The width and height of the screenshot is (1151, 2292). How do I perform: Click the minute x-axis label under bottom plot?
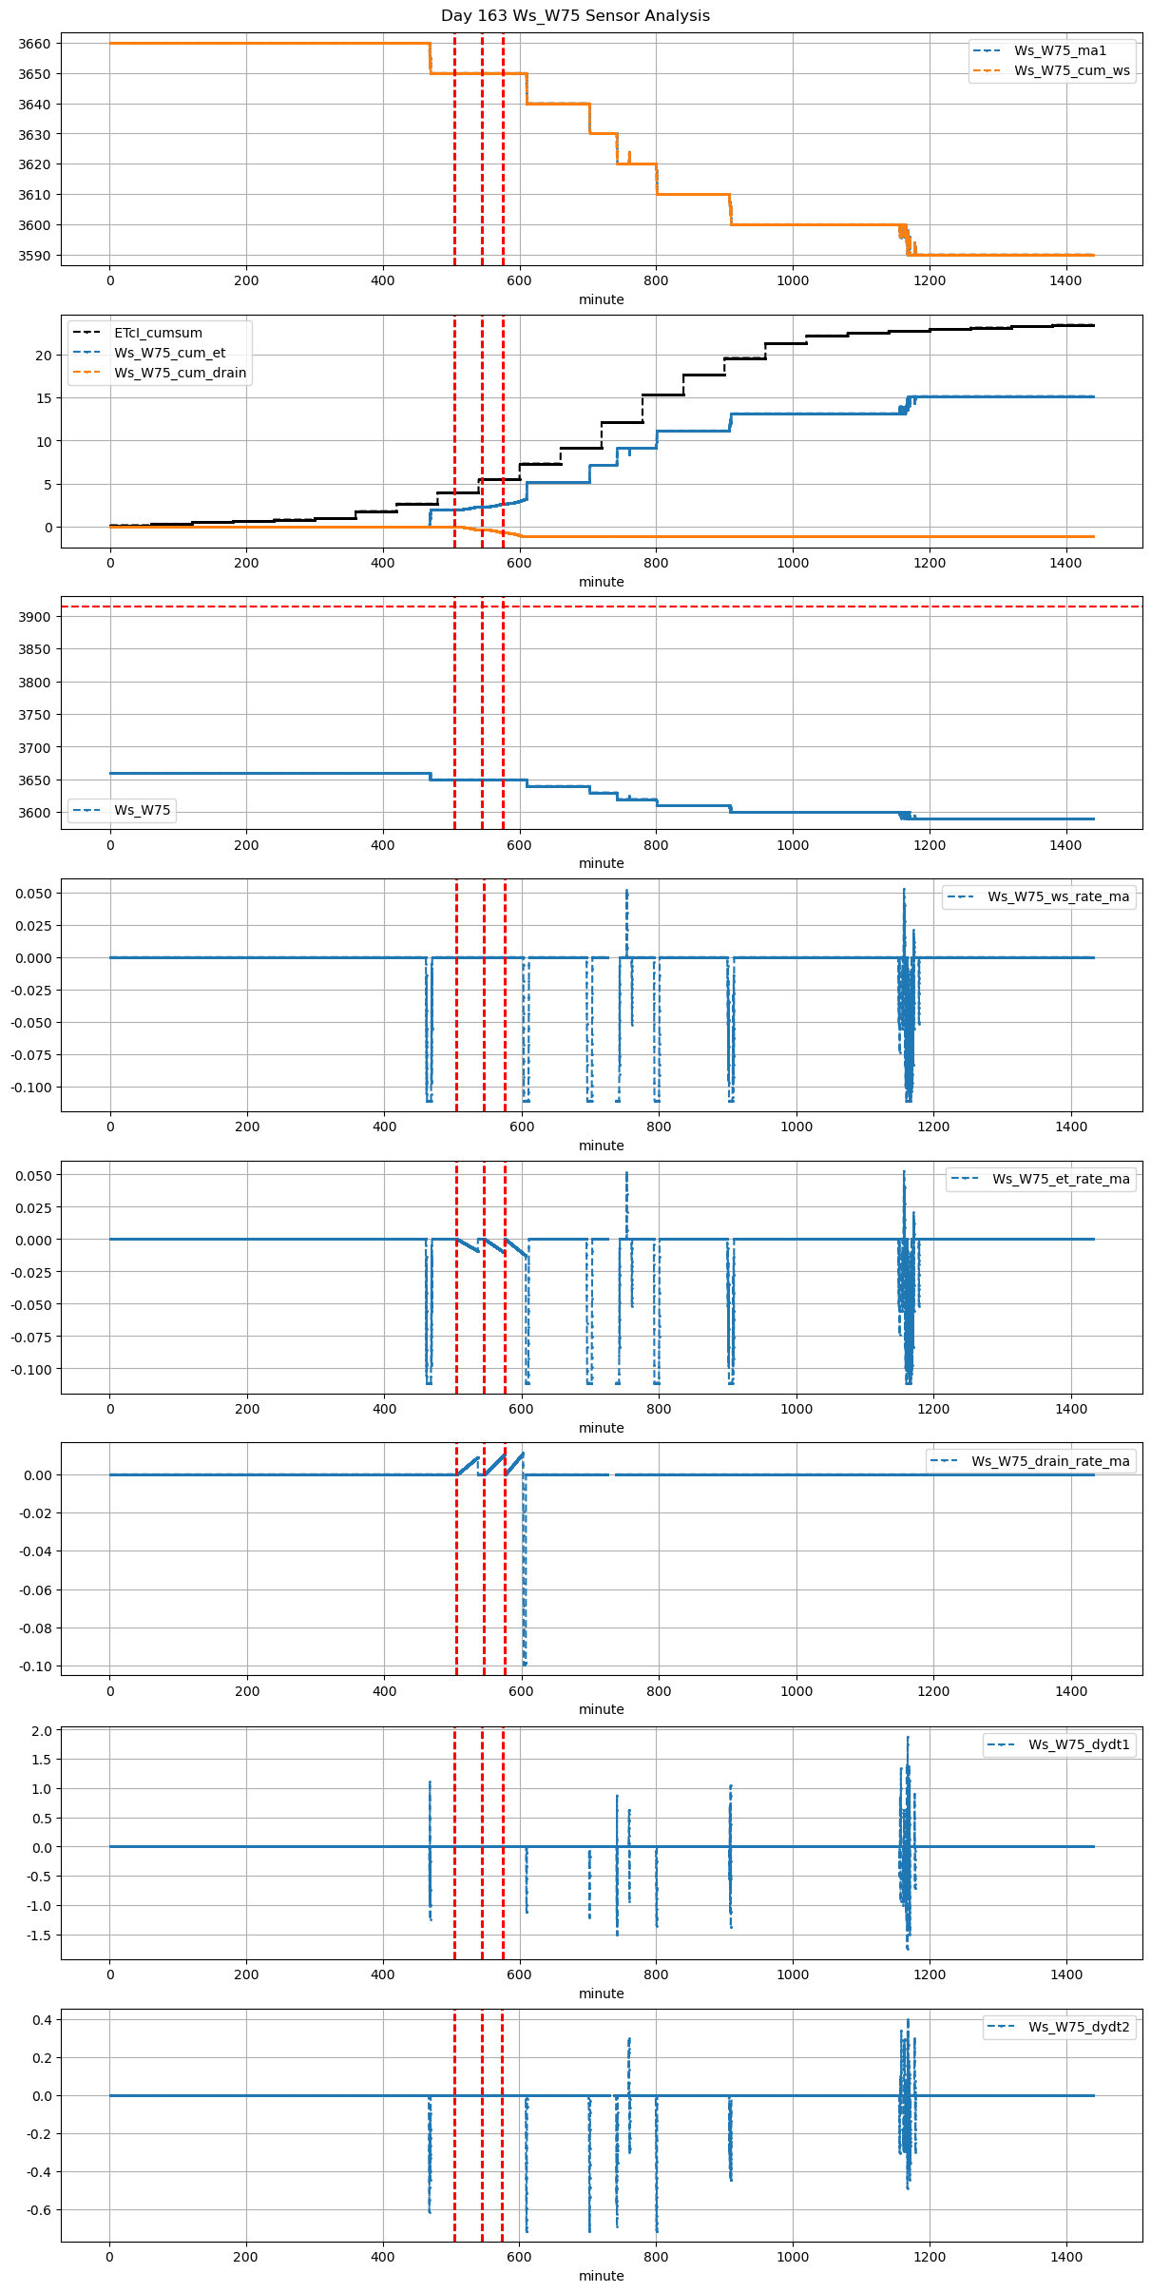[x=601, y=2276]
